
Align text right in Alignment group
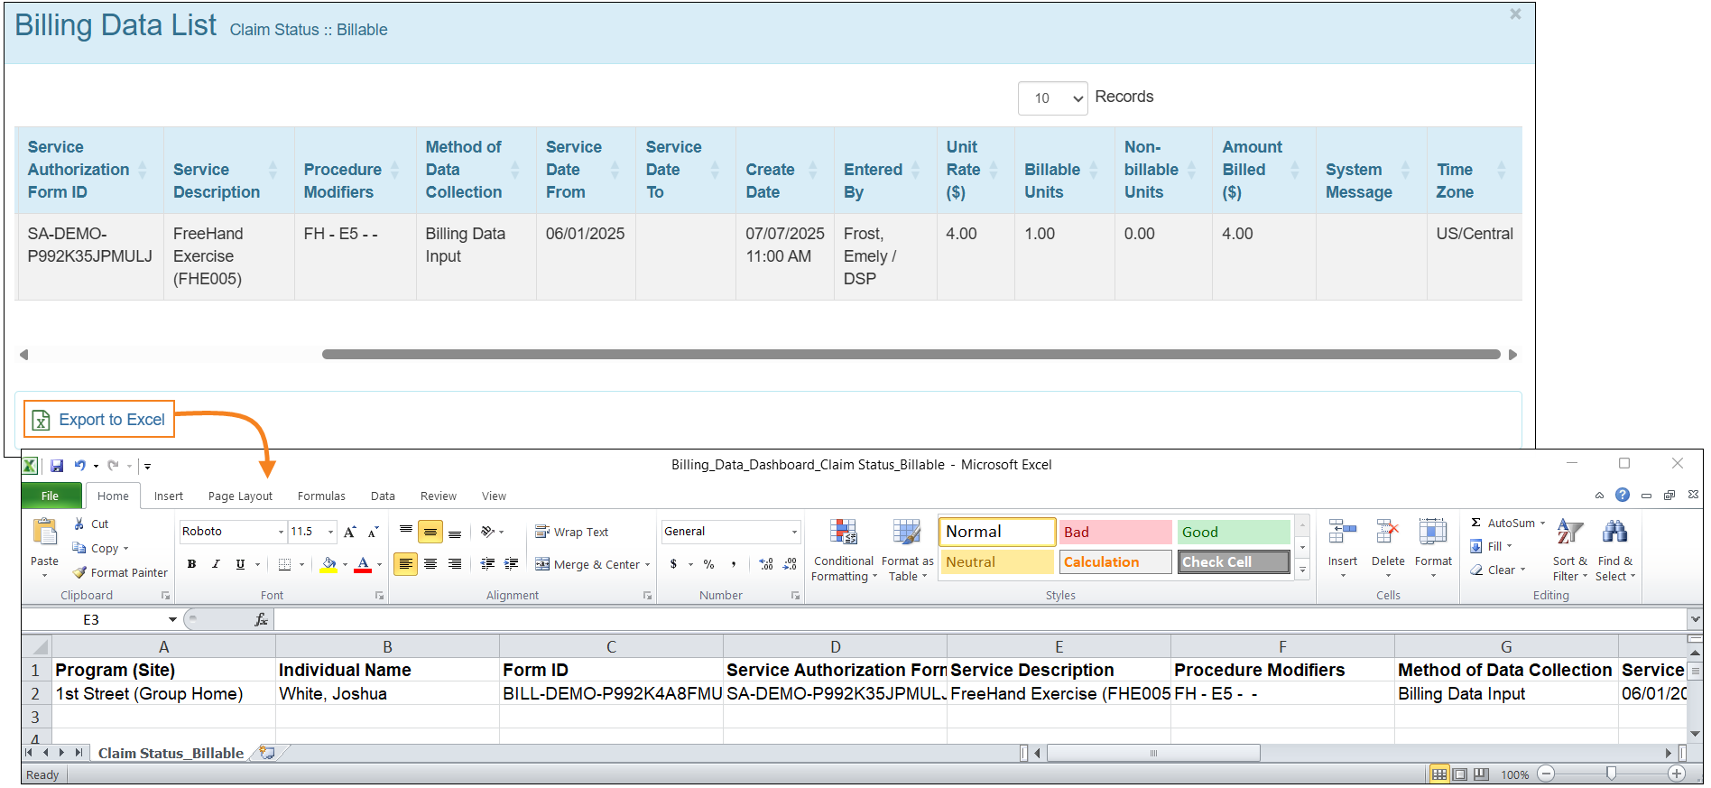pos(455,564)
